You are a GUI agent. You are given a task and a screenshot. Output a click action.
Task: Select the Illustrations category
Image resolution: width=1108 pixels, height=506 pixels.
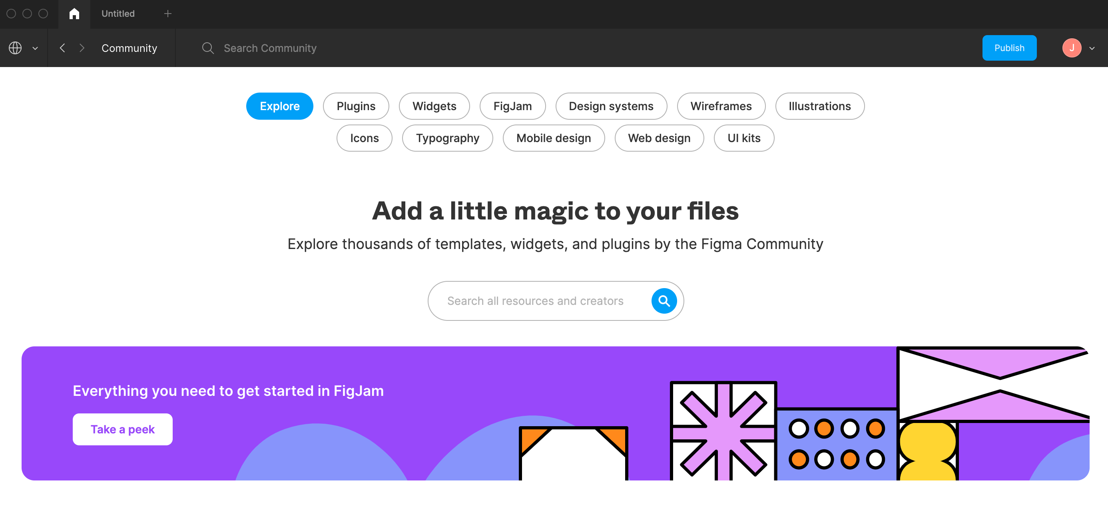point(819,106)
